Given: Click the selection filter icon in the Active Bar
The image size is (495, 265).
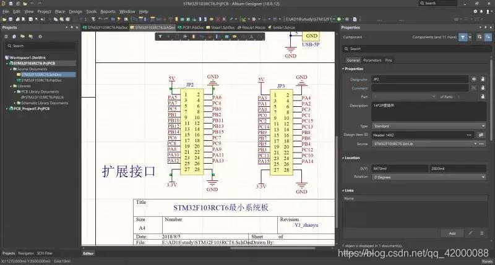Looking at the screenshot, I should pyautogui.click(x=160, y=37).
